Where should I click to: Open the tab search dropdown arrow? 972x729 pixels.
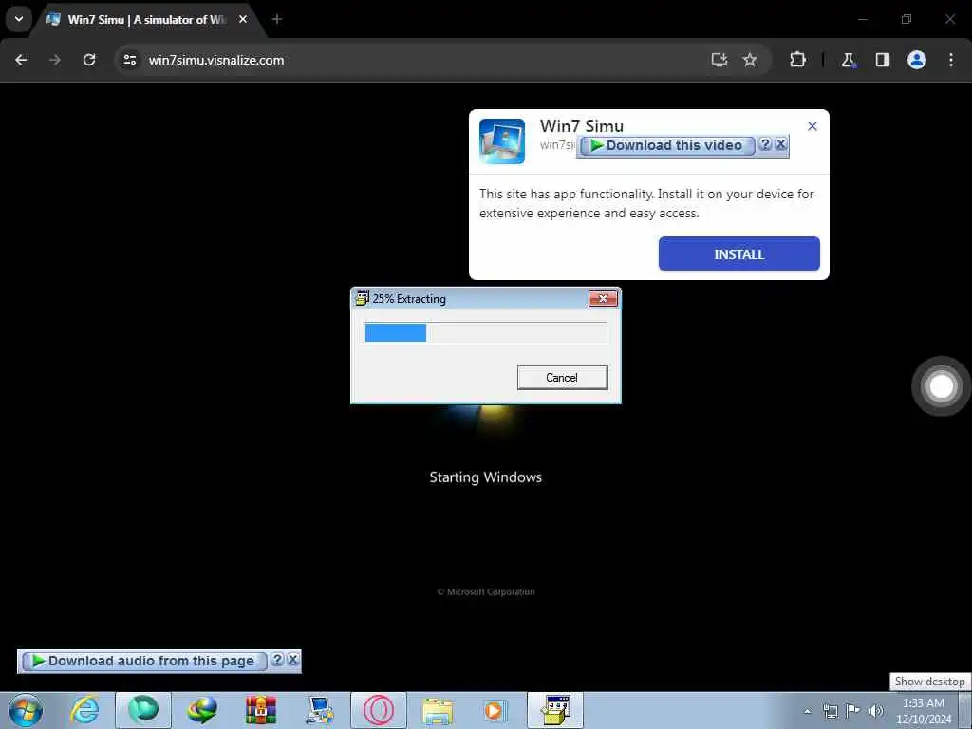(x=19, y=19)
